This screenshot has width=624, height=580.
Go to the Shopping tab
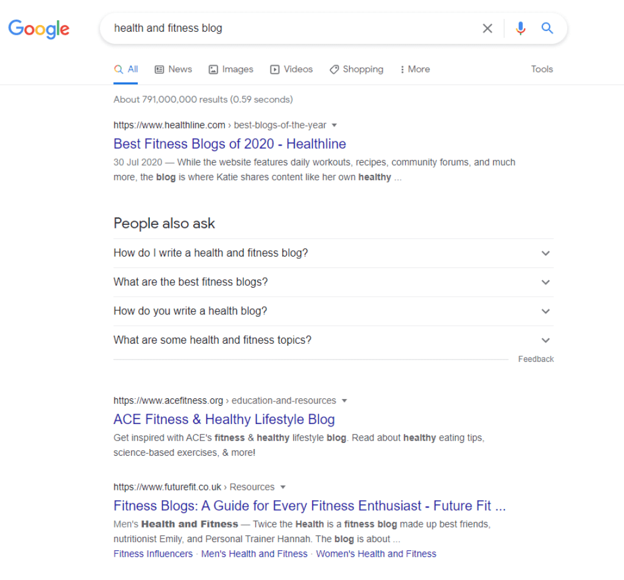356,69
